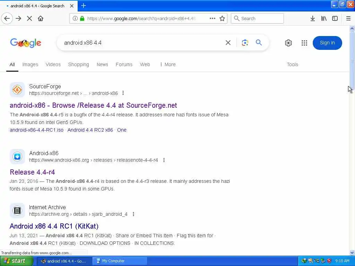Viewport: 355px width, 266px height.
Task: Open the Release 4.4-r4 result
Action: click(x=32, y=172)
